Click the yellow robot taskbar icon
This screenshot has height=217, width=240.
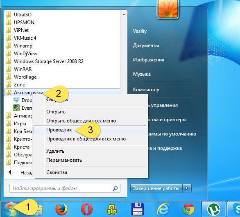pyautogui.click(x=112, y=209)
